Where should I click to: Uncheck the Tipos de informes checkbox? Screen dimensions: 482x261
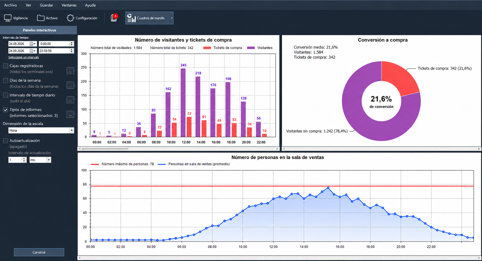[x=5, y=110]
